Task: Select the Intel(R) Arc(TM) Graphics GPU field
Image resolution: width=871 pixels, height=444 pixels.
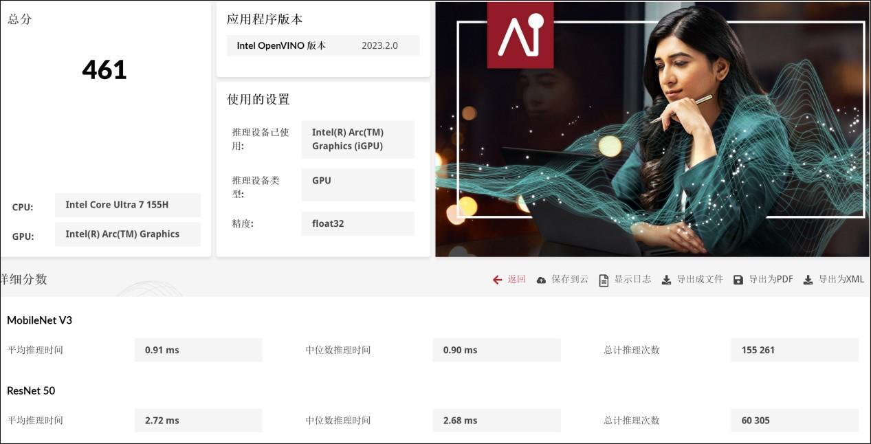Action: pos(128,234)
